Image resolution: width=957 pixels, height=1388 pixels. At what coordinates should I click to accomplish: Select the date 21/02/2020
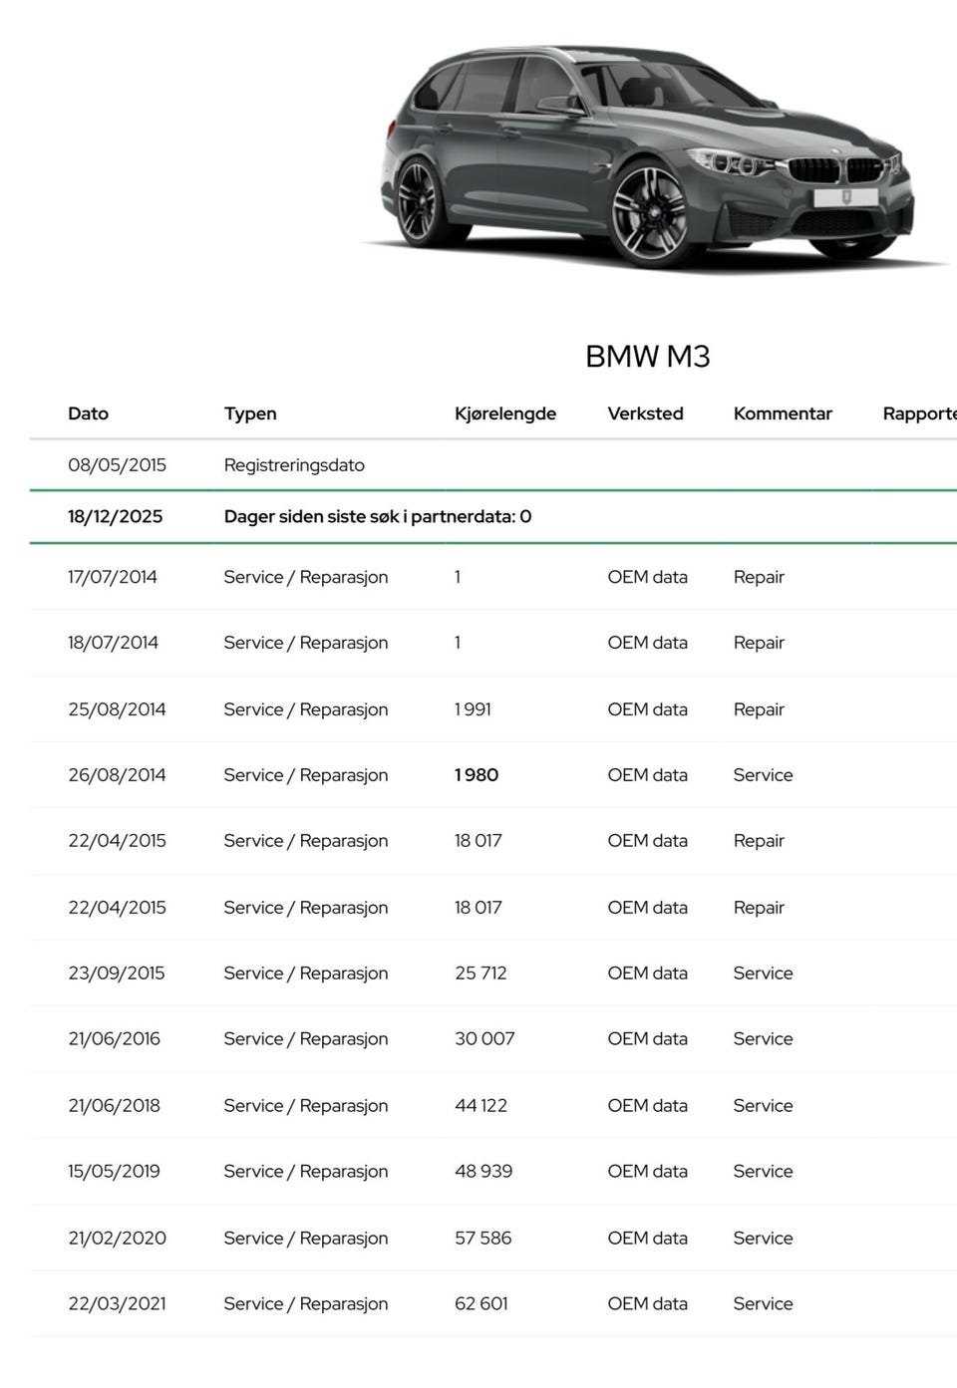[117, 1239]
